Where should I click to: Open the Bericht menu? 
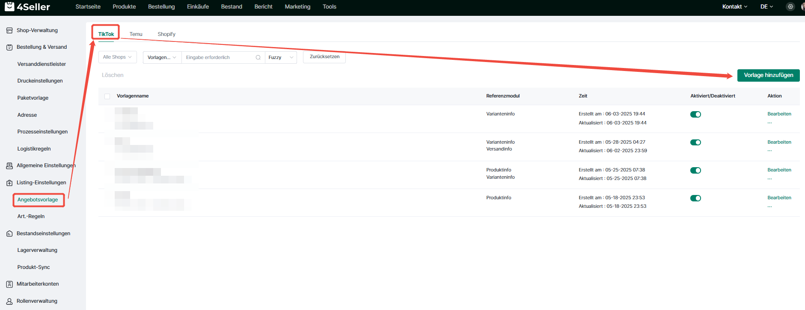(263, 6)
